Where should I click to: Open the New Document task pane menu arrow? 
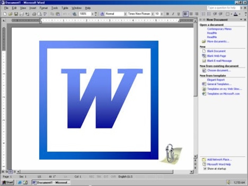[241, 19]
